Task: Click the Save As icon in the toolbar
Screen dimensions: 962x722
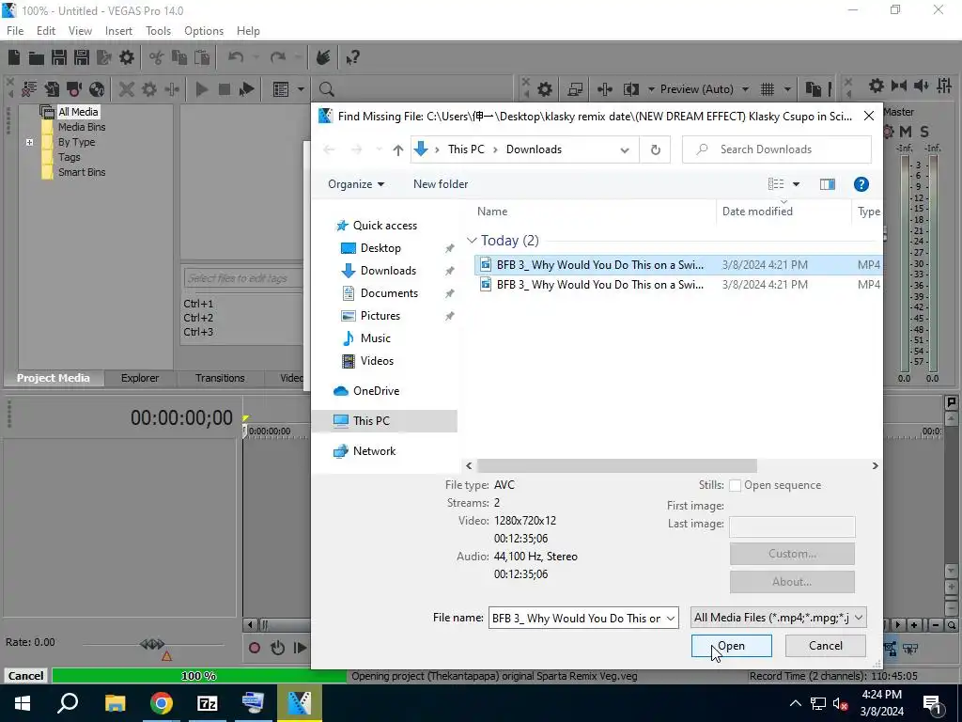Action: pyautogui.click(x=82, y=57)
